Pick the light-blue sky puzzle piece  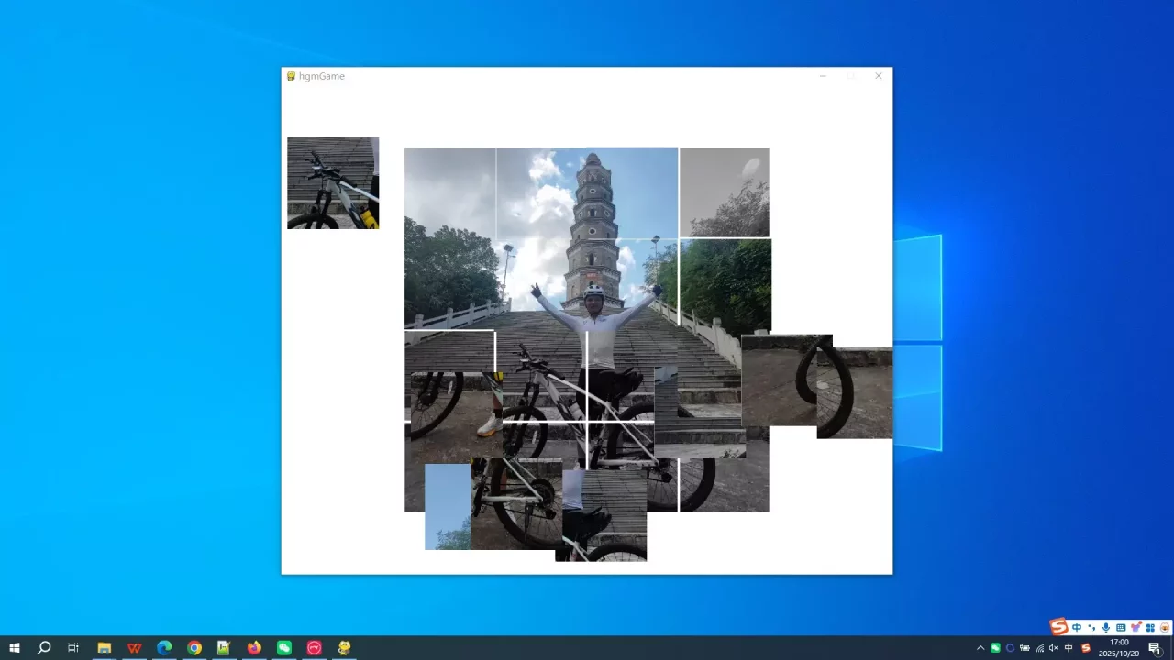(x=447, y=506)
